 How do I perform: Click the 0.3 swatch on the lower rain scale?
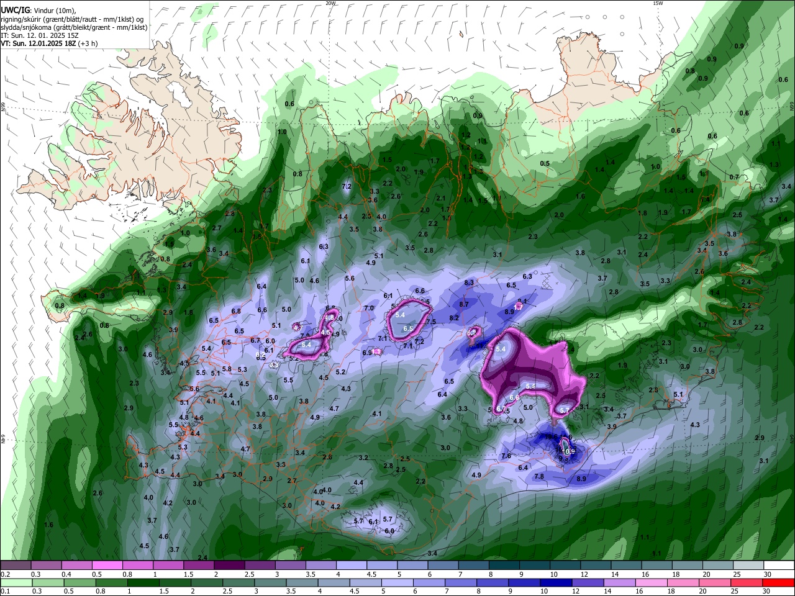tap(47, 583)
